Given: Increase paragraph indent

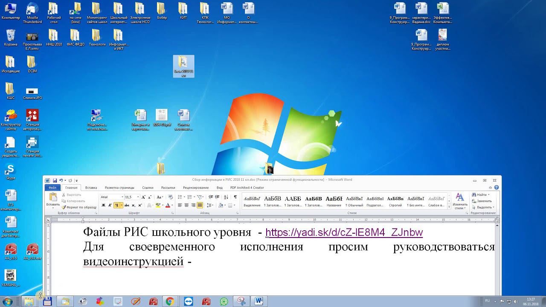Looking at the screenshot, I should [218, 197].
